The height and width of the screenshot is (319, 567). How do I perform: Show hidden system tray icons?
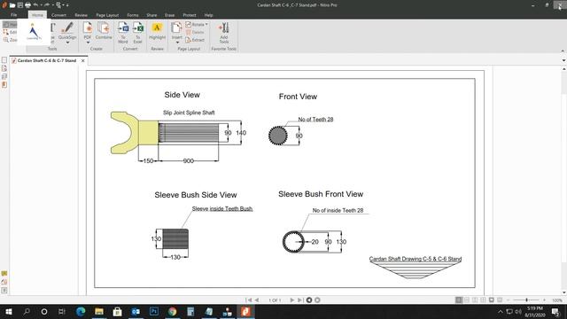501,311
